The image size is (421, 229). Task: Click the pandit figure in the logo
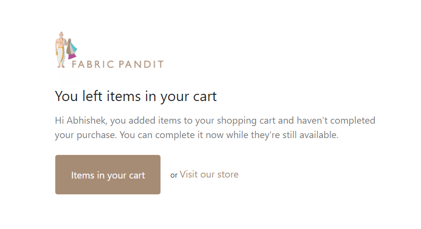tap(61, 50)
